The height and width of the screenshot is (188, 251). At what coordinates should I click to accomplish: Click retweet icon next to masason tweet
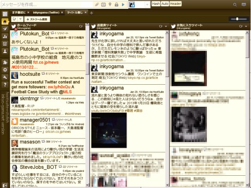tap(43, 141)
